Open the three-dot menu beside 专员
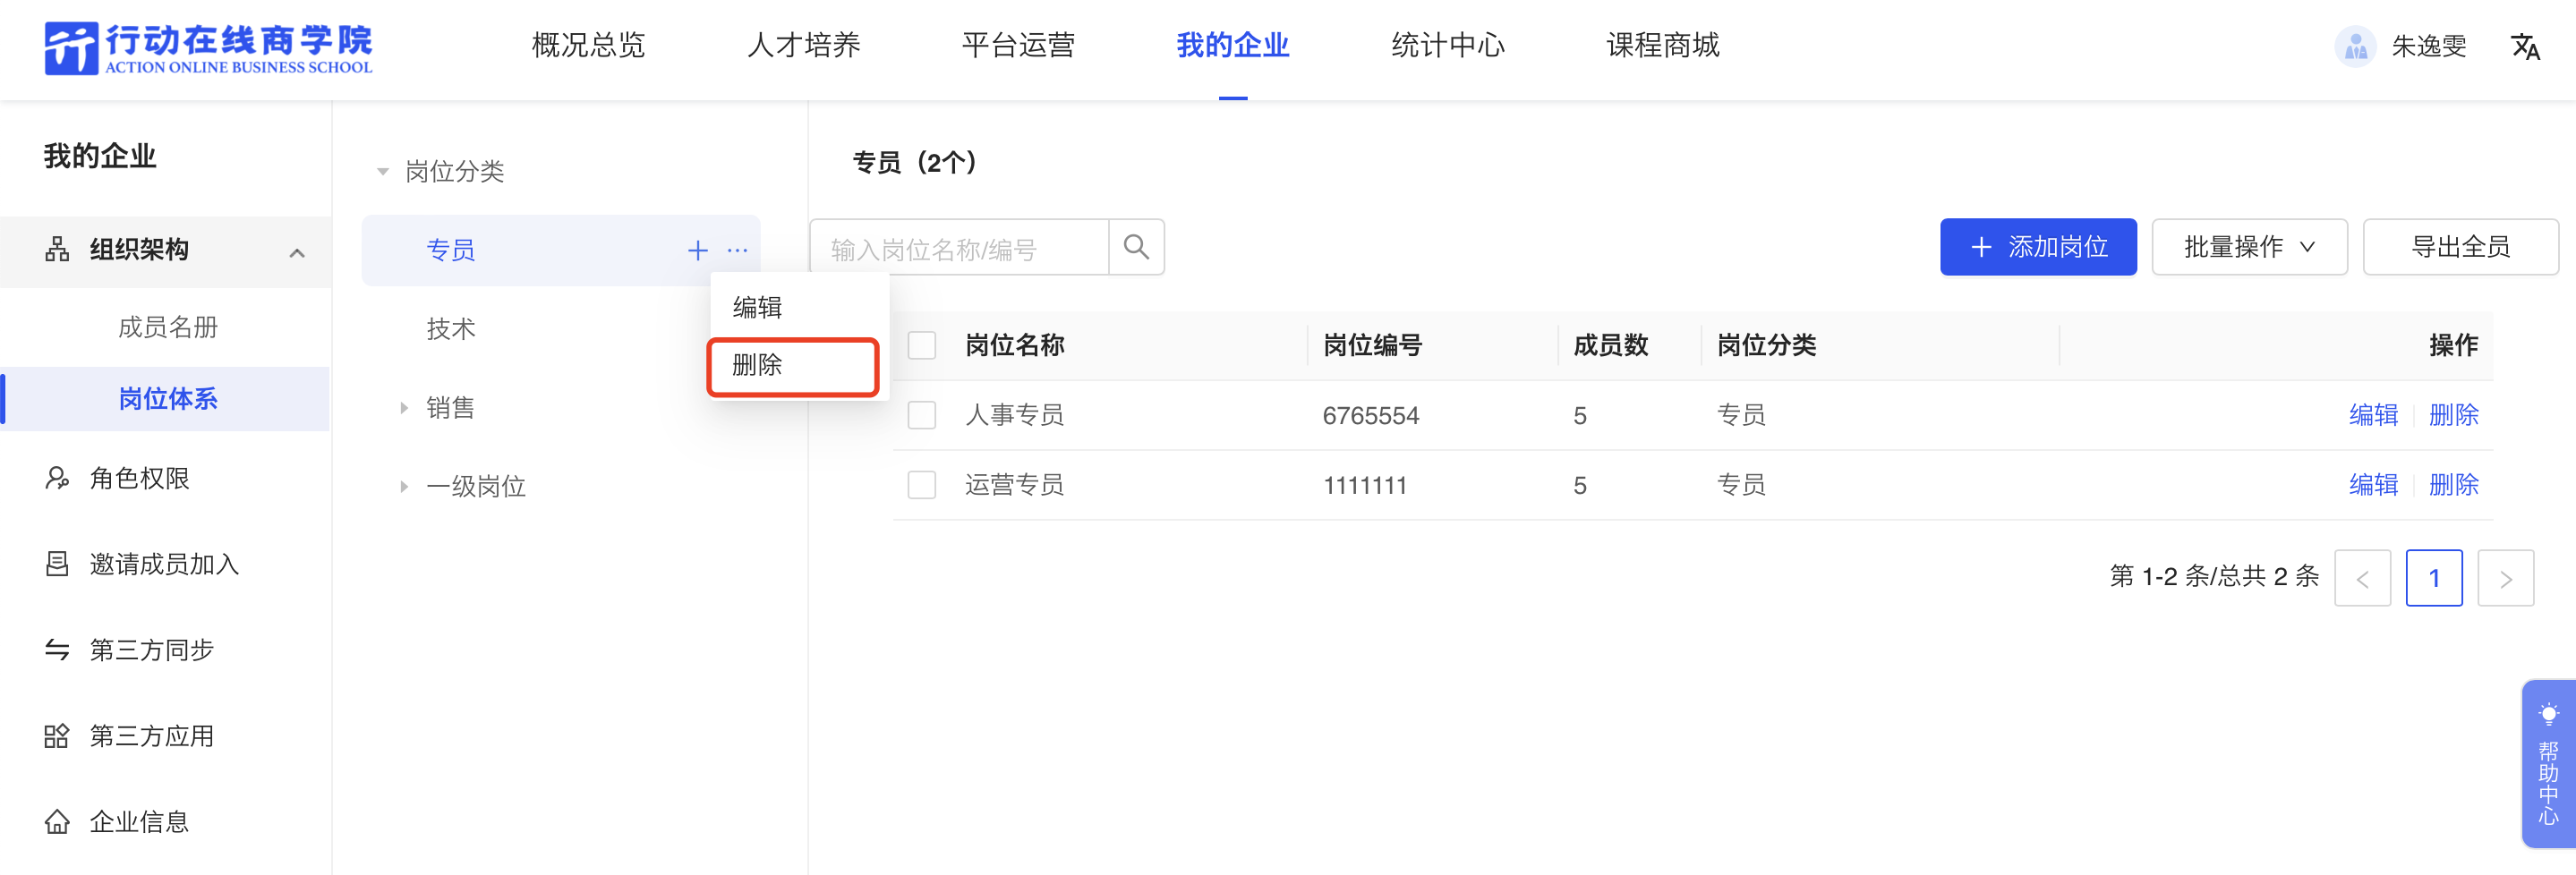The width and height of the screenshot is (2576, 875). 738,250
